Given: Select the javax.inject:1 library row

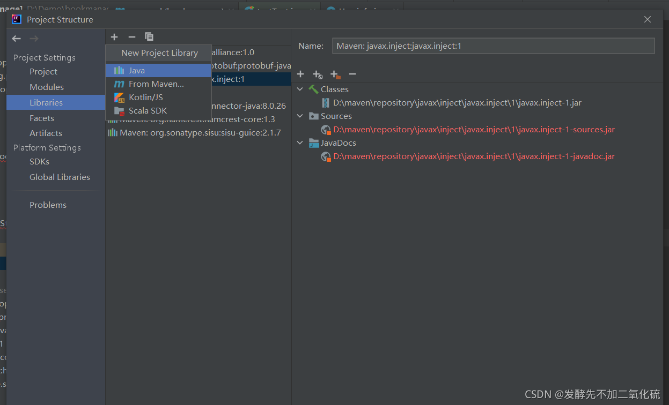Looking at the screenshot, I should tap(251, 79).
